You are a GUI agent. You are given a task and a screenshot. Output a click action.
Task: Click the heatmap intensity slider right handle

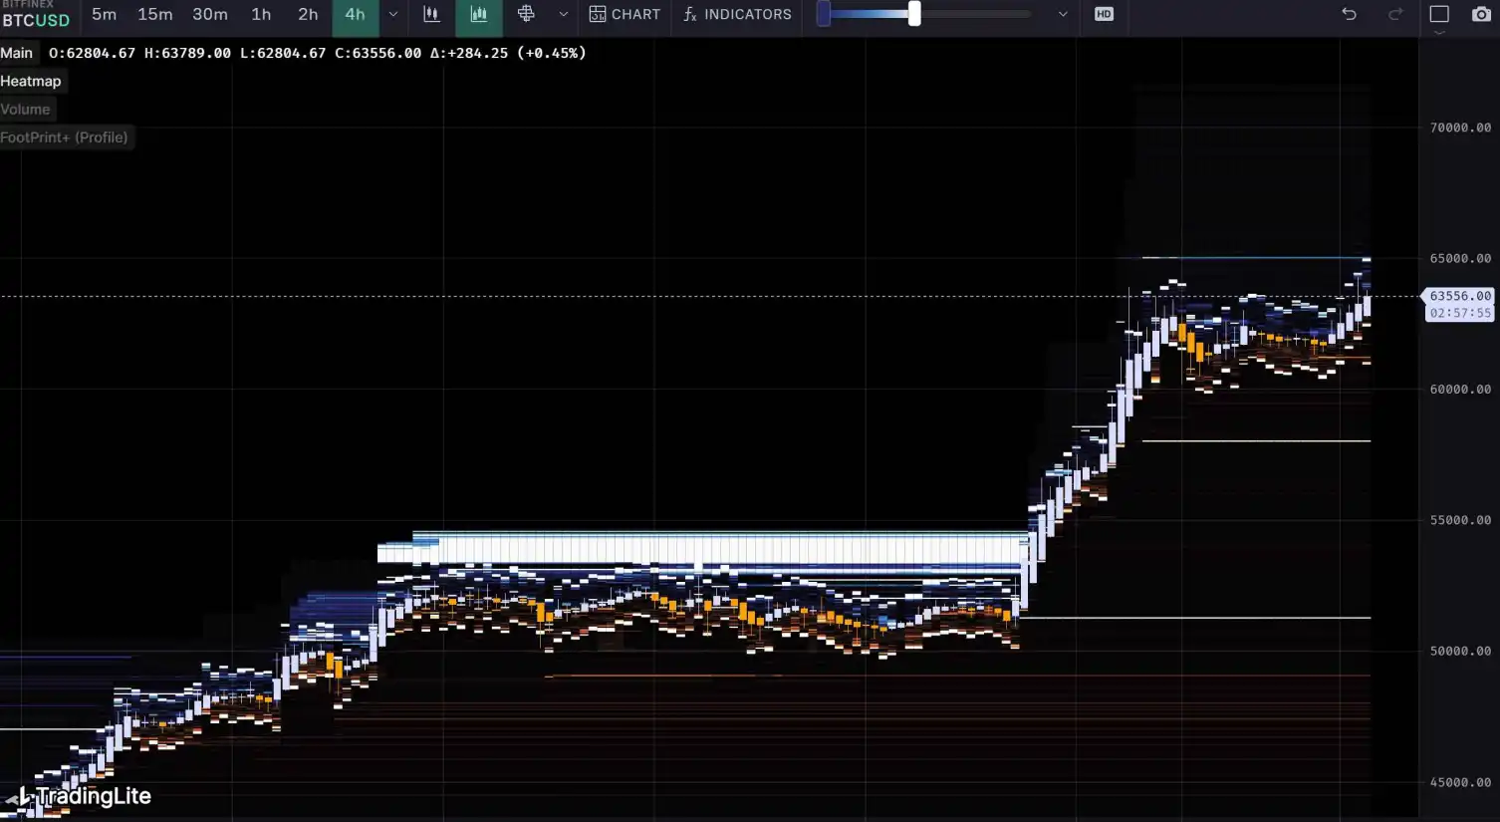(x=914, y=14)
